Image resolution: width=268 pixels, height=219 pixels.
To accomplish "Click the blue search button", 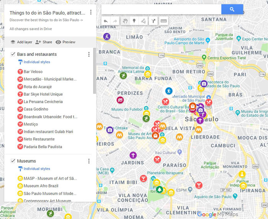I will [232, 9].
